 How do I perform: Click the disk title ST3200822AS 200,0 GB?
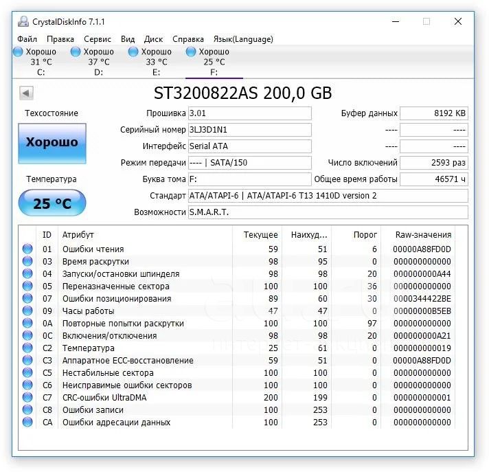coord(243,93)
